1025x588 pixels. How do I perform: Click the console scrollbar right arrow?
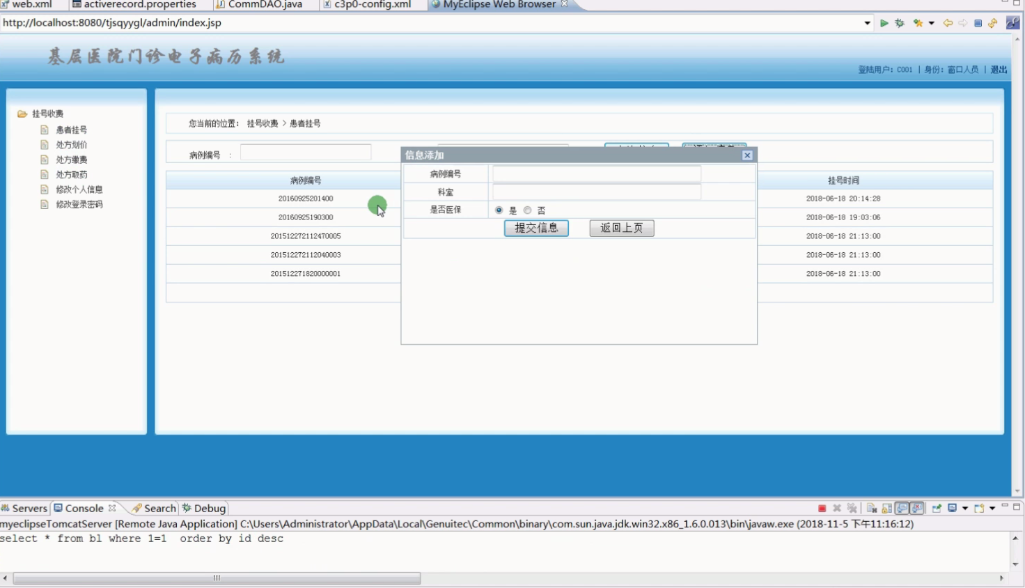click(1001, 578)
